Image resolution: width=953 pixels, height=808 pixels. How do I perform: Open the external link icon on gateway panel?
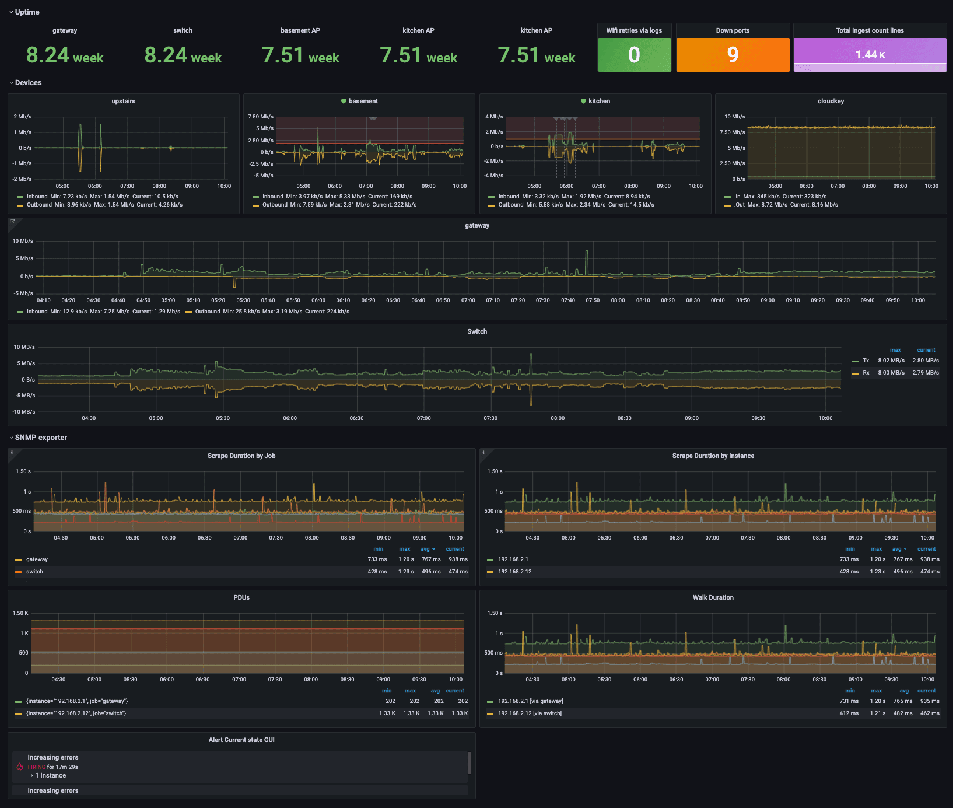pos(13,222)
